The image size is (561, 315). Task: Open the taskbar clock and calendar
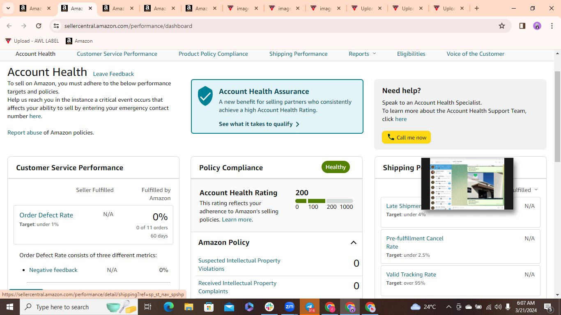coord(526,307)
